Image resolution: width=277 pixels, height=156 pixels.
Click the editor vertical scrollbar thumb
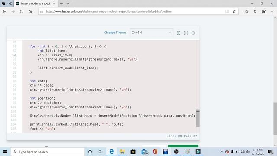coord(198,118)
